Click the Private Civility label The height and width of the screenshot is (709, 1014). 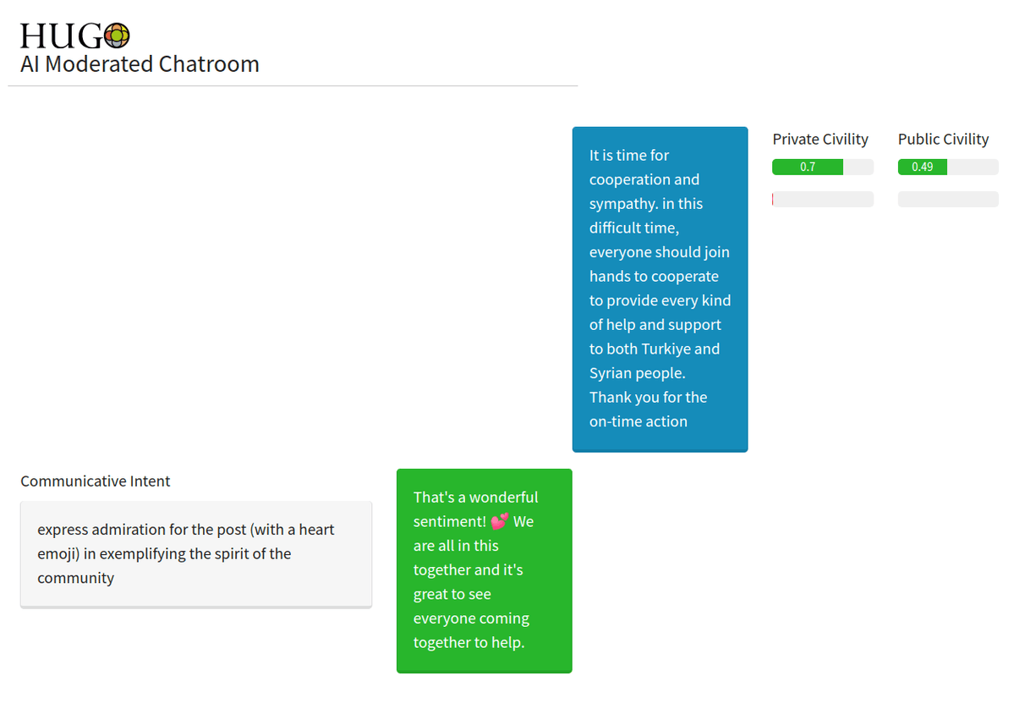820,140
